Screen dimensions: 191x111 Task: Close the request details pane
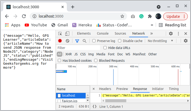pos(94,89)
